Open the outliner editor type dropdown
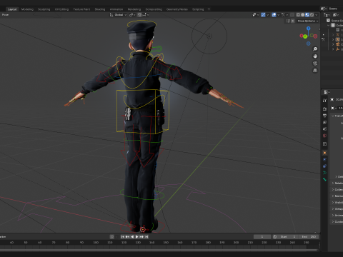 327,15
